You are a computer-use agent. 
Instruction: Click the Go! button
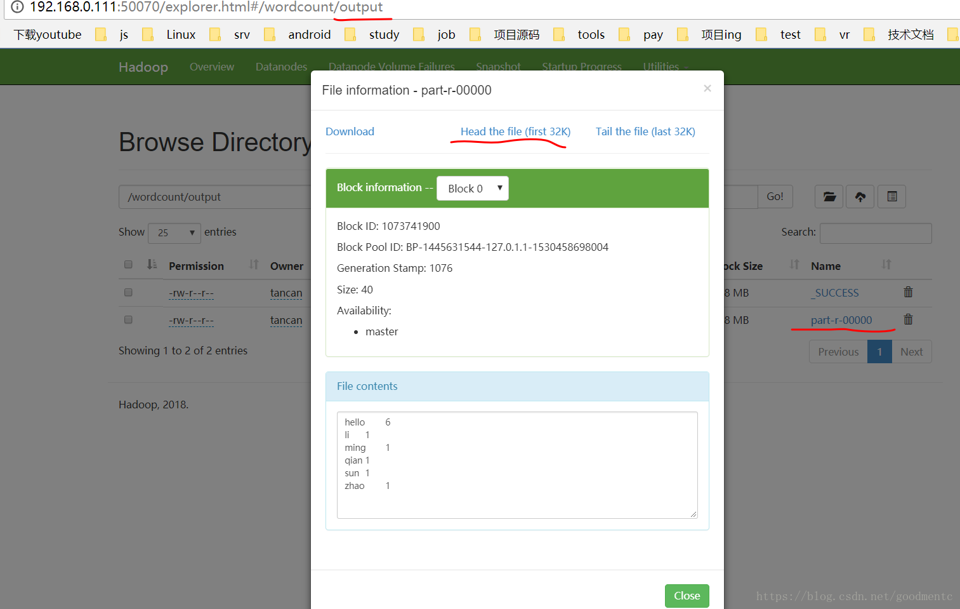[x=775, y=197]
